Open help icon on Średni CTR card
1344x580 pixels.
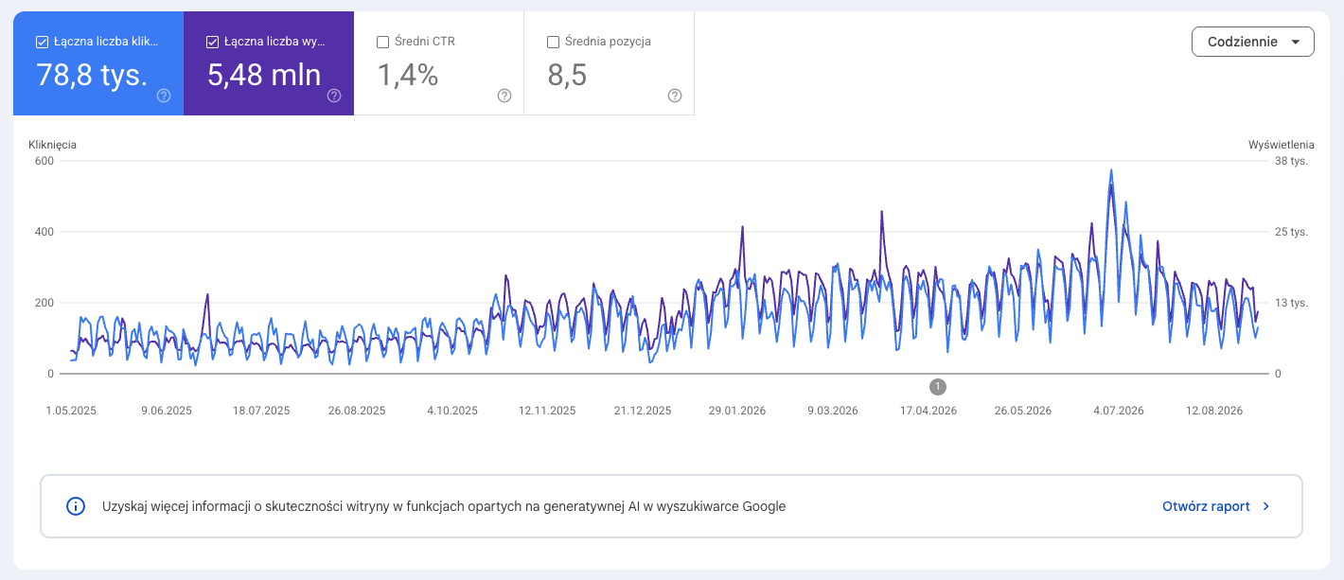click(x=504, y=96)
